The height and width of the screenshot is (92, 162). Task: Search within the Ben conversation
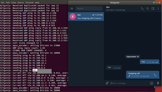coord(148,8)
